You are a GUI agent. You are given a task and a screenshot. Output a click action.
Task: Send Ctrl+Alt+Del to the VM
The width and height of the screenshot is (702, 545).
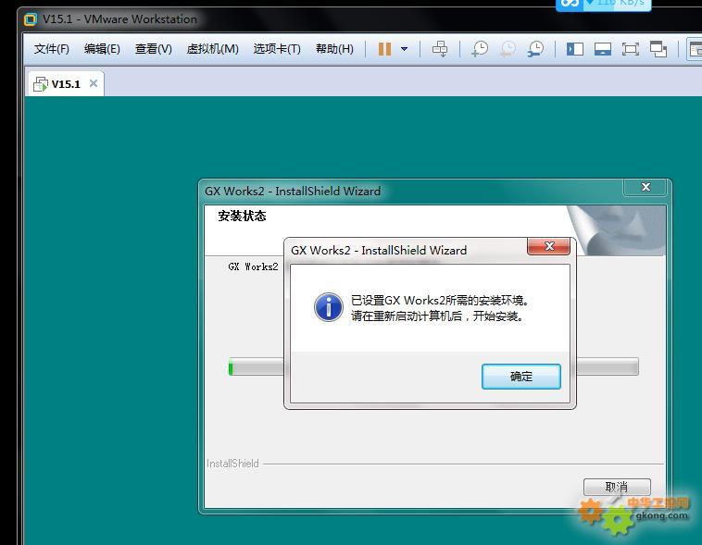pyautogui.click(x=440, y=49)
